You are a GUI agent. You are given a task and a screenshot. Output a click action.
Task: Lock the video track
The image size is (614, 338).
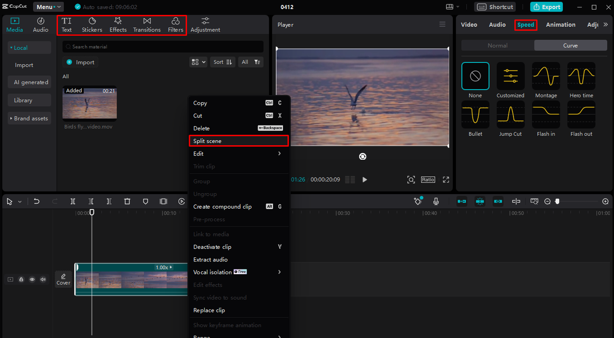21,279
